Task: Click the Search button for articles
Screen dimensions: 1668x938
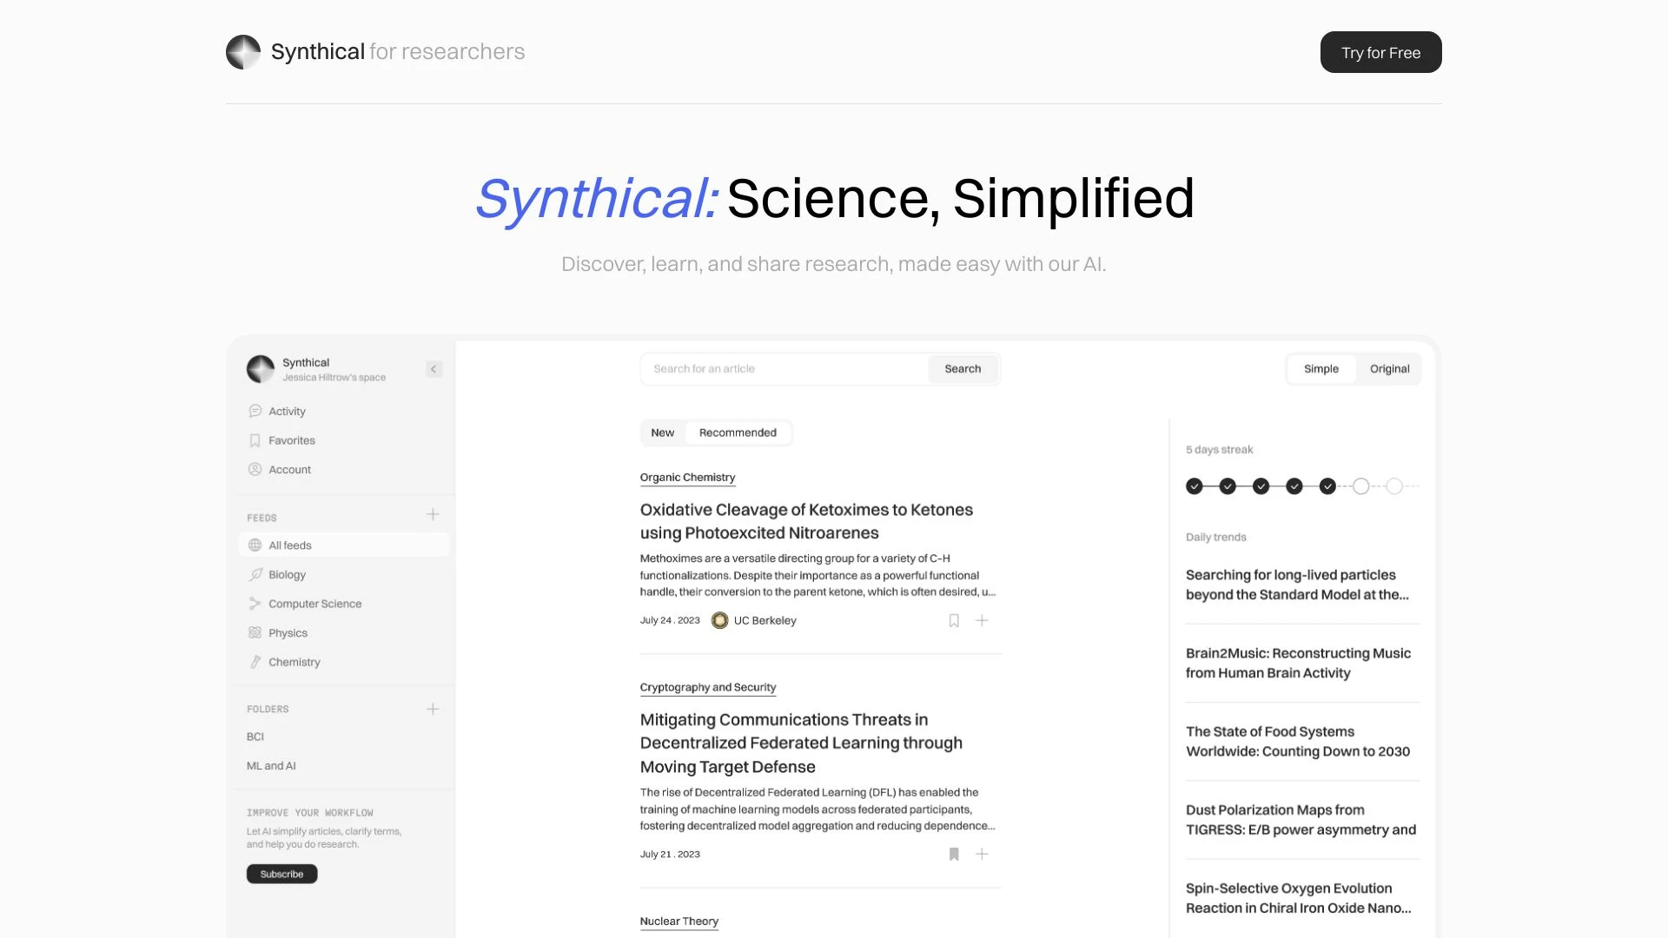Action: coord(963,367)
